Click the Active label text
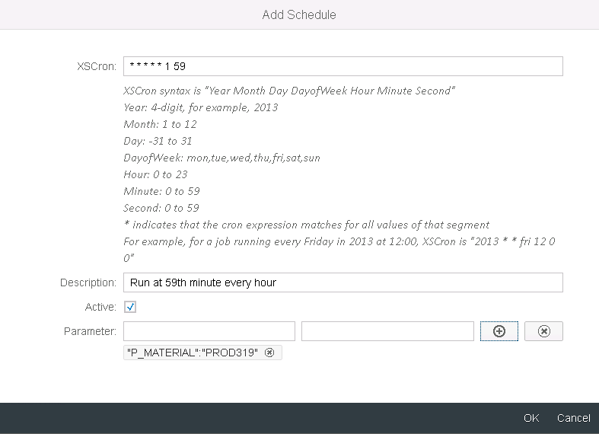The height and width of the screenshot is (434, 599). click(100, 307)
